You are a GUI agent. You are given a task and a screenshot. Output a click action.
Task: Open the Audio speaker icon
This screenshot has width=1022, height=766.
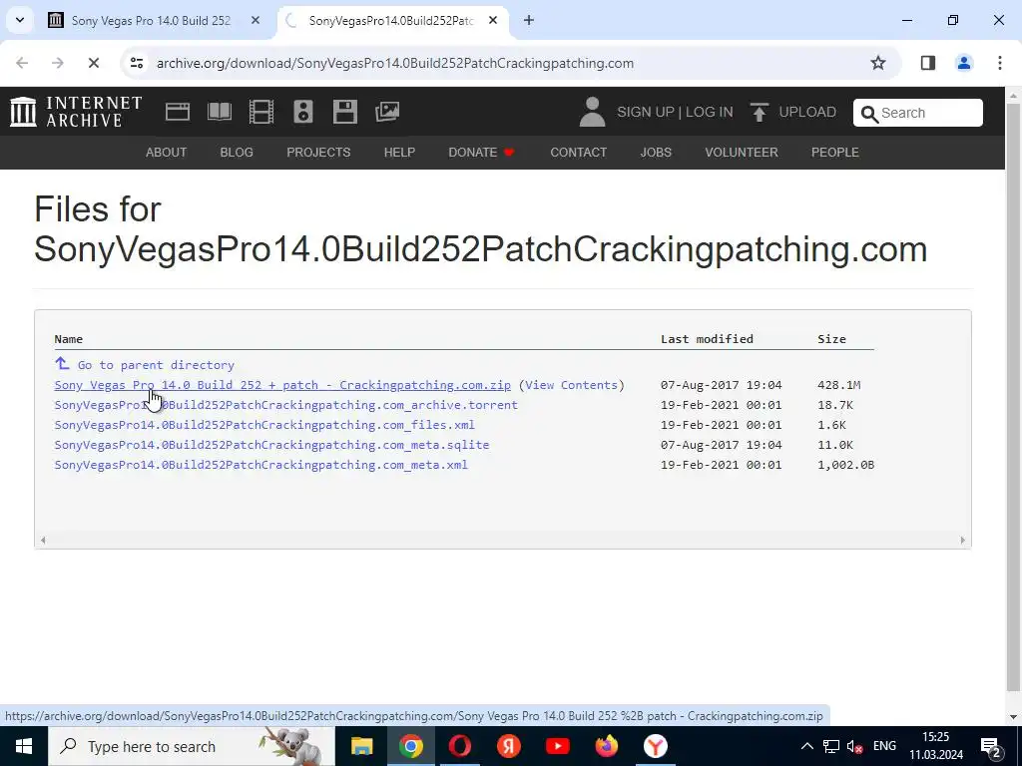303,112
